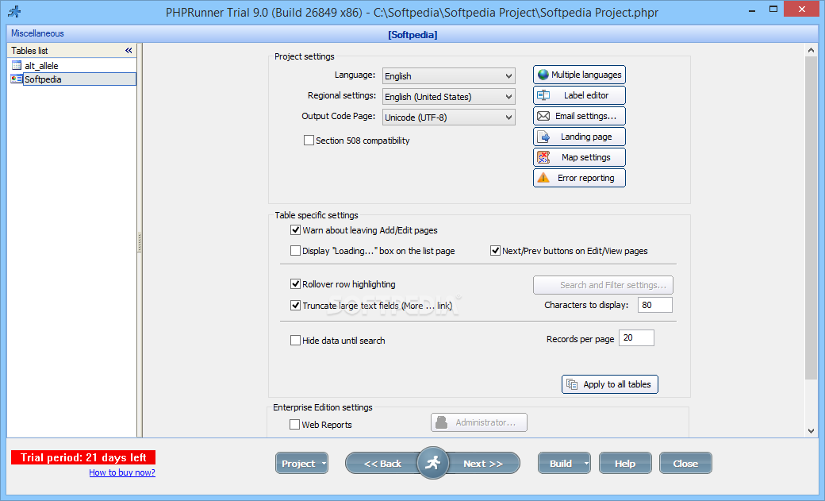
Task: Click the Softpedia chart table icon
Action: pos(17,79)
